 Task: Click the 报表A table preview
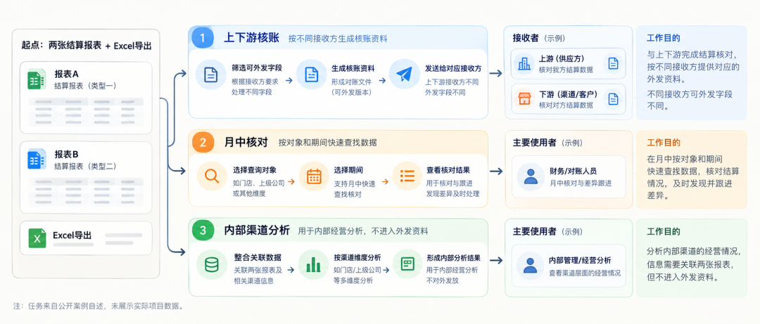click(x=86, y=111)
